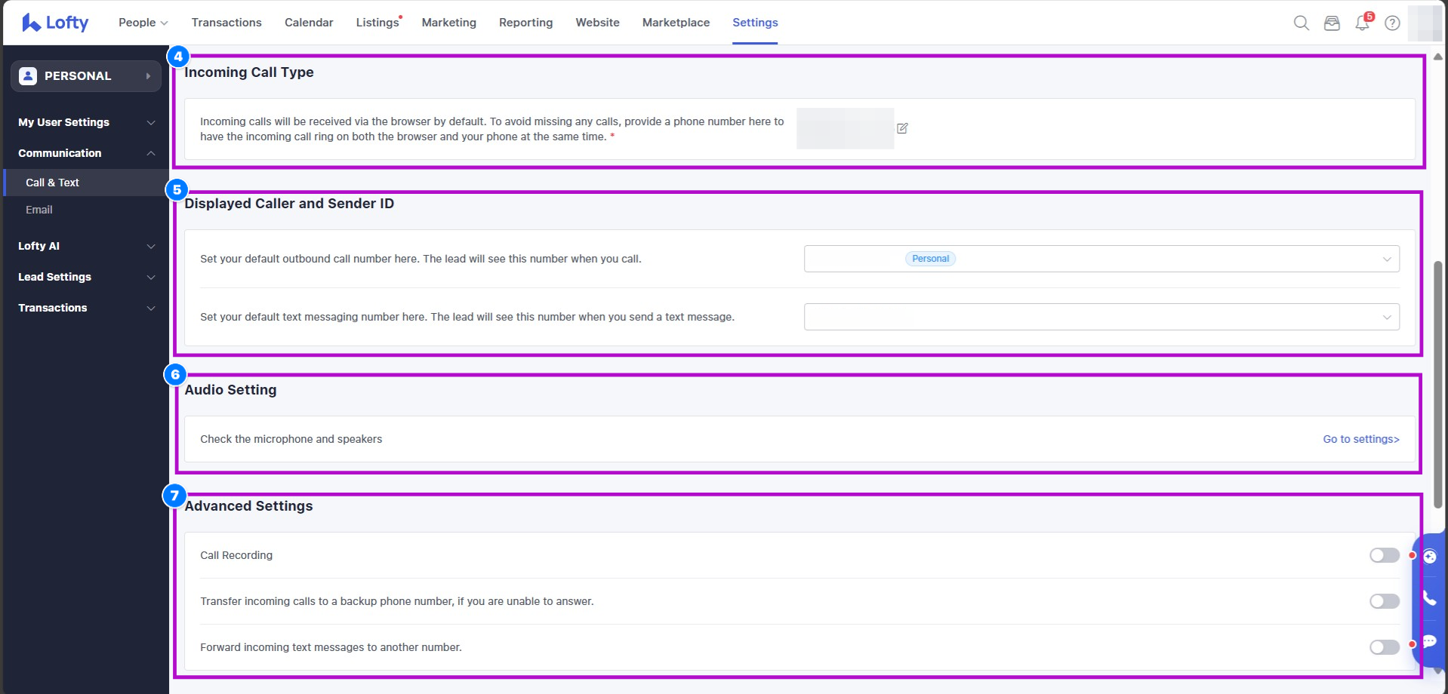1448x694 pixels.
Task: Open the default outbound call number dropdown
Action: click(1101, 259)
